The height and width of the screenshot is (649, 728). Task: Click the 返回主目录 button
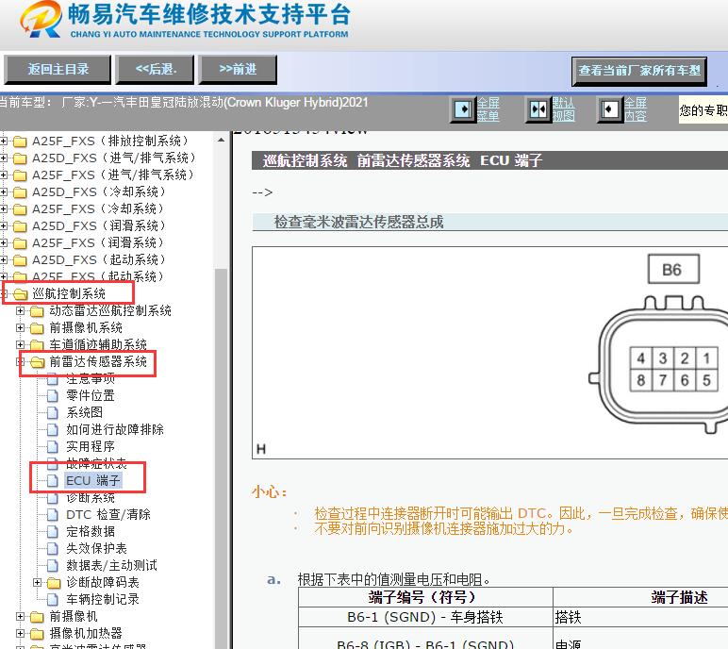pyautogui.click(x=58, y=69)
